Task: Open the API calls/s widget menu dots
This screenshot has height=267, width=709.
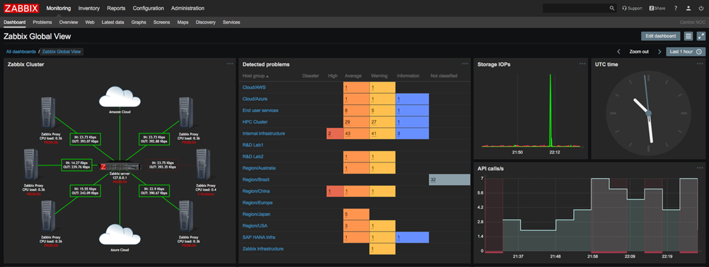Action: pos(700,168)
